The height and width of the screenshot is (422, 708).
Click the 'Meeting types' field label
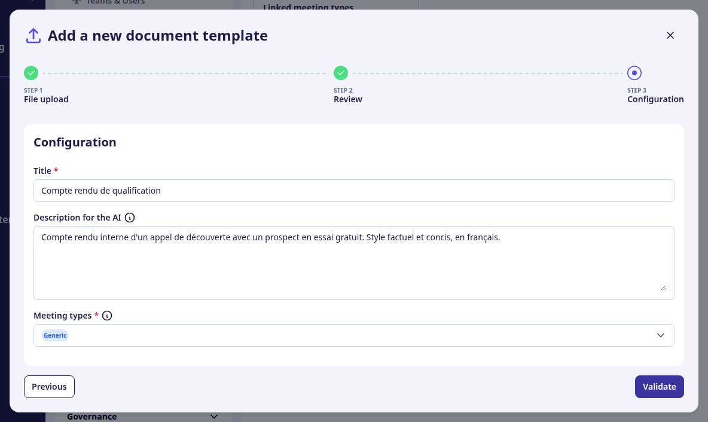tap(63, 316)
